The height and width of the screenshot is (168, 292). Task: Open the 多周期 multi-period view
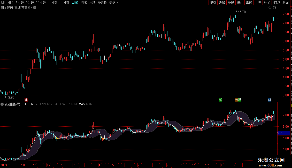click(x=102, y=2)
